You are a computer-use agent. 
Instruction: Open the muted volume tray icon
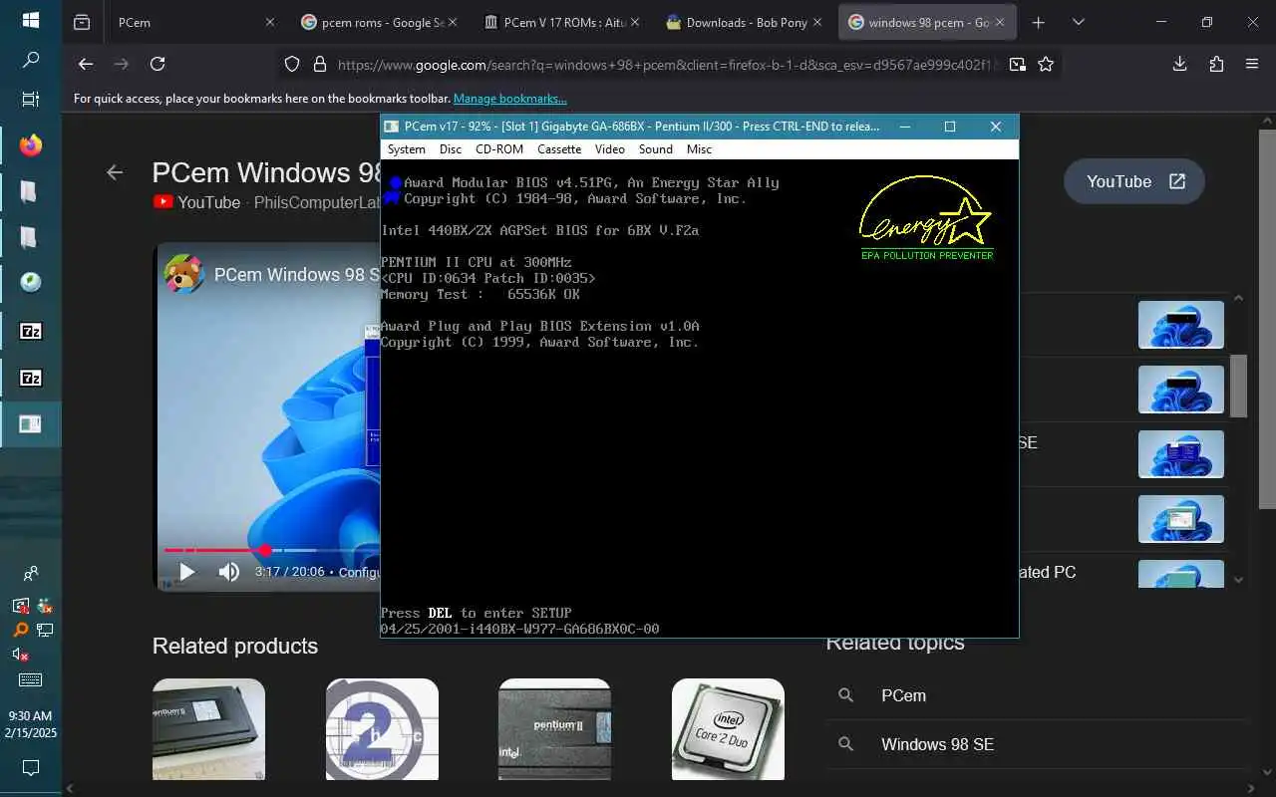tap(20, 655)
